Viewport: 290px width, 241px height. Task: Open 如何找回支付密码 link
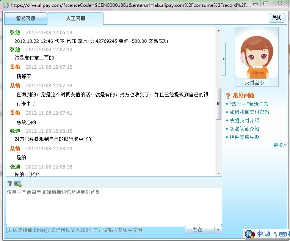[x=249, y=112]
